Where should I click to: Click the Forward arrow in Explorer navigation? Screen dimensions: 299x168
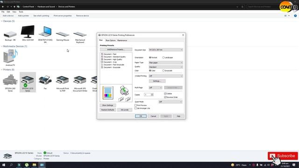pyautogui.click(x=7, y=7)
